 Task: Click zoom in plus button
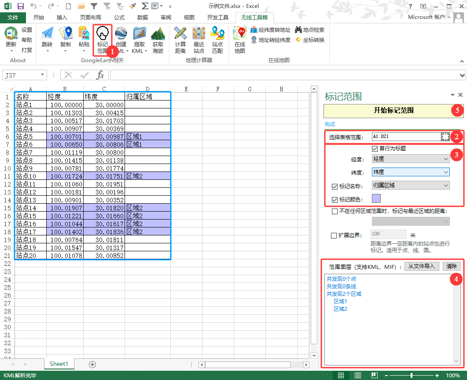tap(437, 375)
